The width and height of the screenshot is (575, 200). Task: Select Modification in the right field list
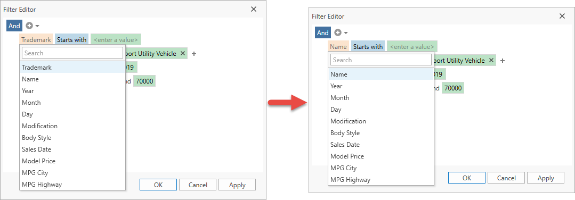click(x=381, y=121)
